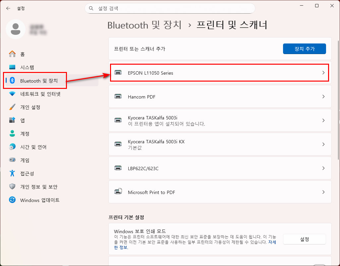Click the Wi-Fi network icon
Image resolution: width=340 pixels, height=266 pixels.
click(12, 94)
